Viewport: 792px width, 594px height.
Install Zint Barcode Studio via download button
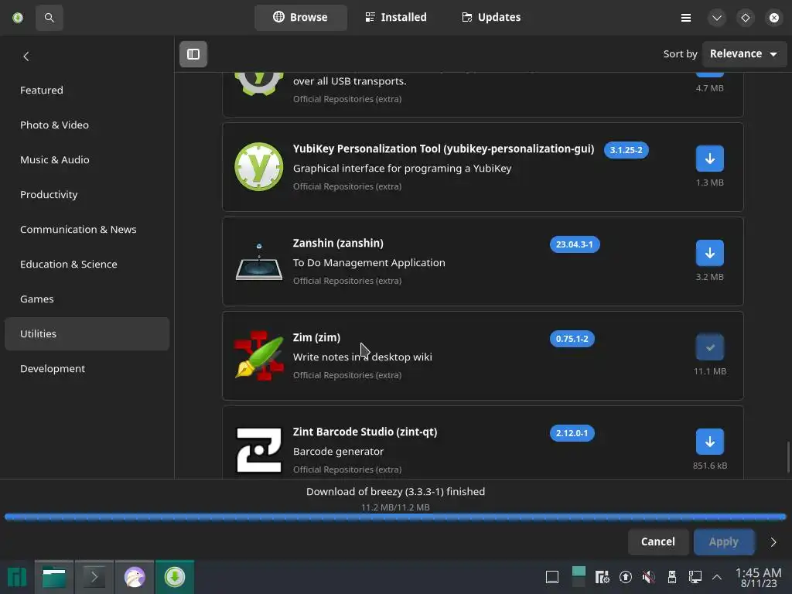[710, 442]
